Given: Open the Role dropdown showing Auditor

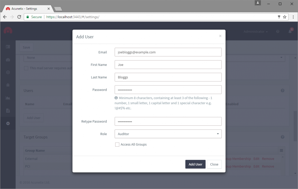Looking at the screenshot, I should click(x=168, y=134).
